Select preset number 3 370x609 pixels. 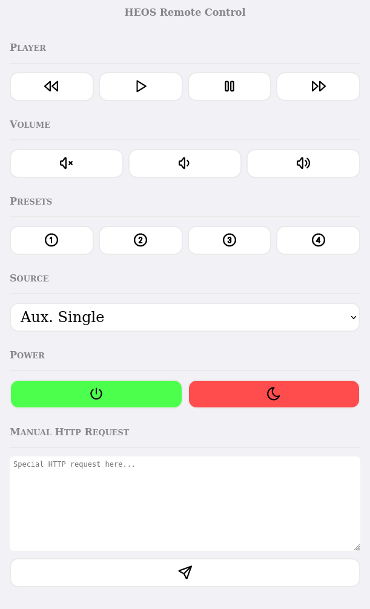coord(230,240)
